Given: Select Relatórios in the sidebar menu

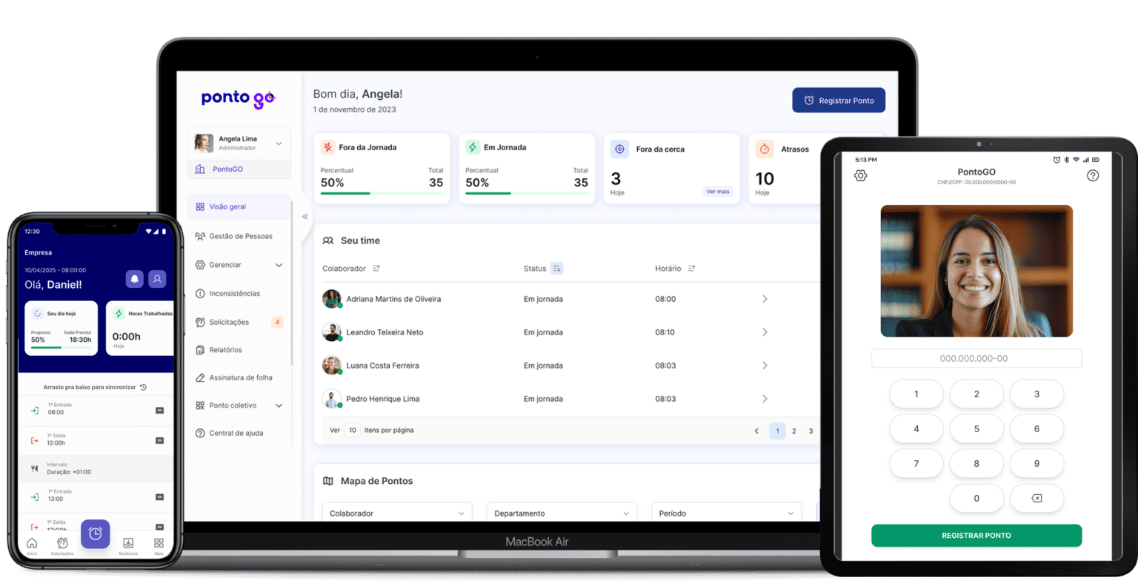Looking at the screenshot, I should click(x=225, y=350).
